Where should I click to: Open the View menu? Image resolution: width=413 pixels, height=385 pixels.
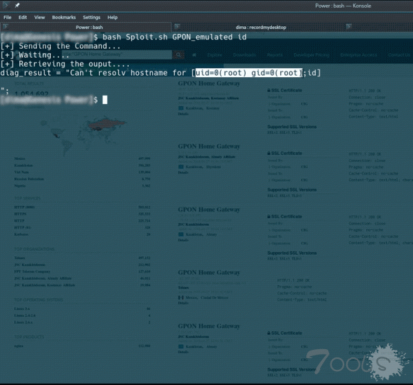39,17
